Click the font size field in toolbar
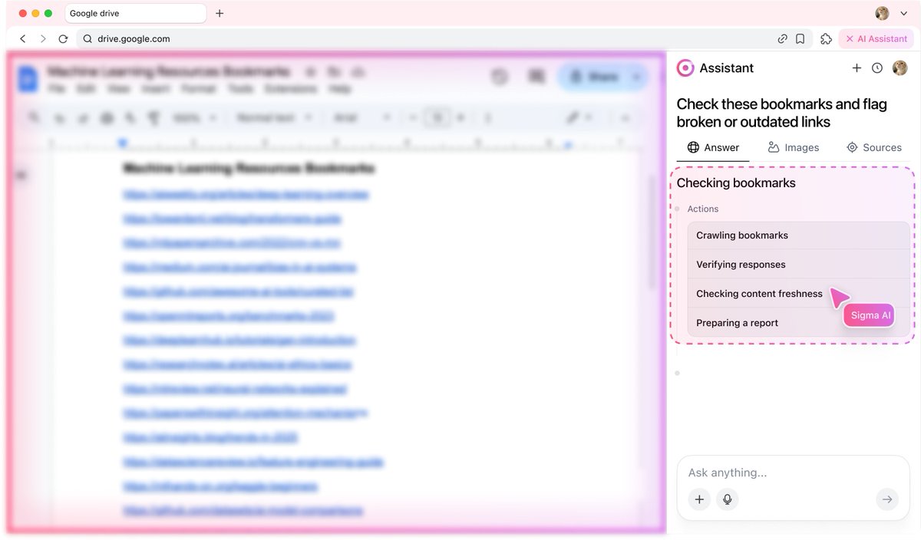This screenshot has height=540, width=921. click(437, 118)
